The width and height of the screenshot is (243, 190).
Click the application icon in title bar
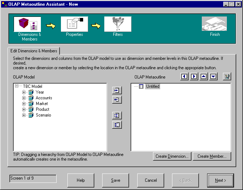[5, 4]
